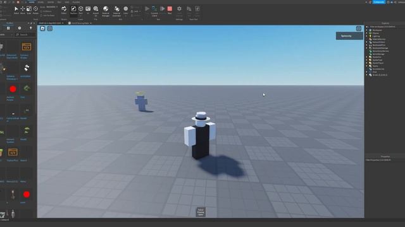The height and width of the screenshot is (227, 405).
Task: Expand the StarterGui node in Explorer
Action: 366,57
